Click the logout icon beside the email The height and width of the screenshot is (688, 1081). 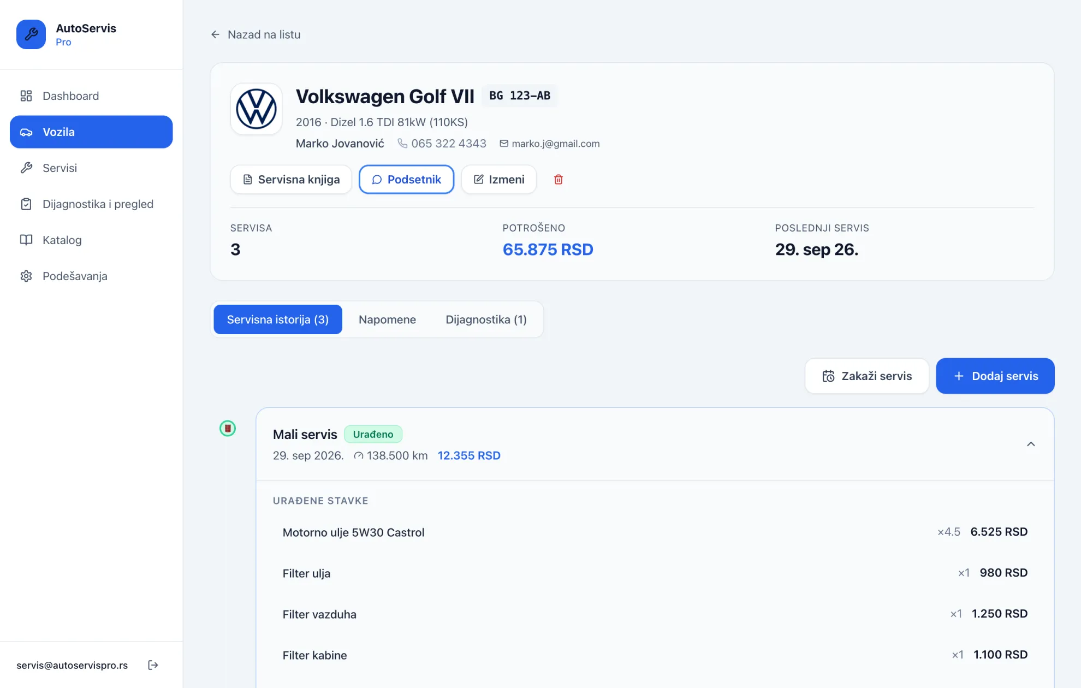click(153, 665)
